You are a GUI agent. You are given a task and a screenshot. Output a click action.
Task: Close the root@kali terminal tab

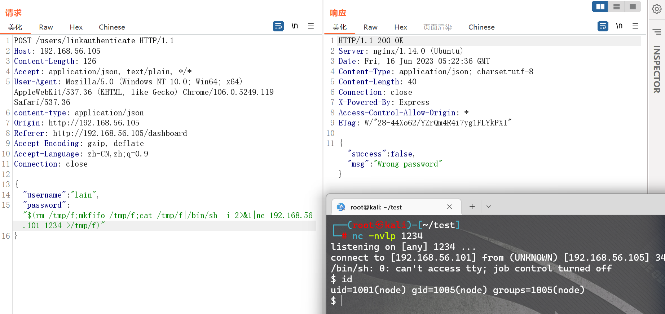pos(449,207)
